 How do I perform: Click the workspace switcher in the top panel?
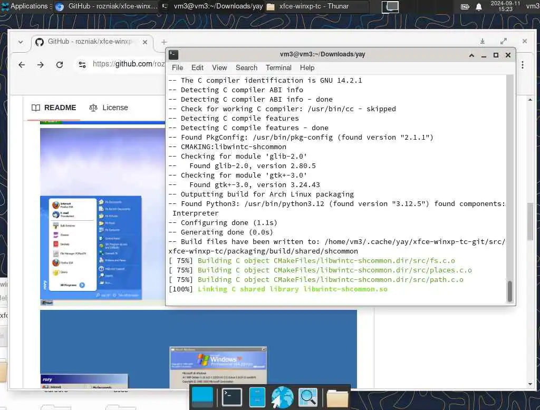(x=390, y=6)
